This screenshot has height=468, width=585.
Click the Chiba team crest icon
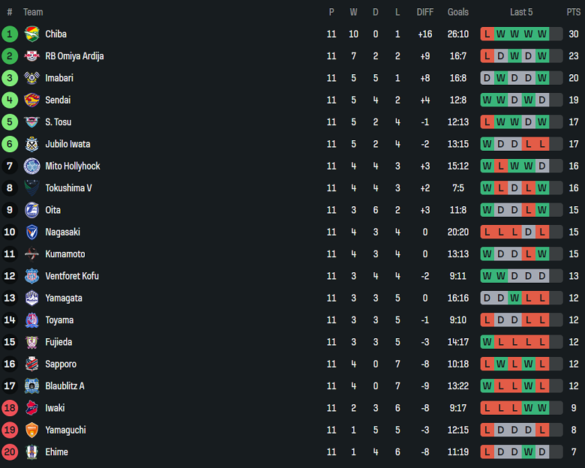coord(31,34)
